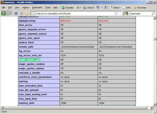The height and width of the screenshot is (114, 157).
Task: Click the green Back navigation arrow
Action: 3,13
